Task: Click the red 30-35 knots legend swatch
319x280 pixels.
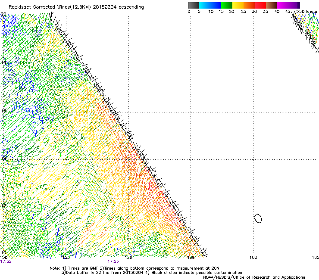Action: coord(260,5)
